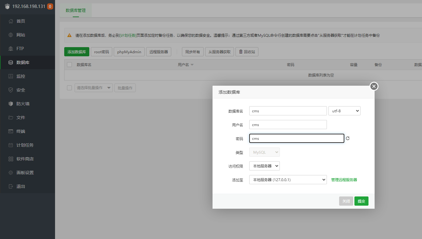Open the 回收站 recycle bin button
The width and height of the screenshot is (422, 239).
[247, 52]
